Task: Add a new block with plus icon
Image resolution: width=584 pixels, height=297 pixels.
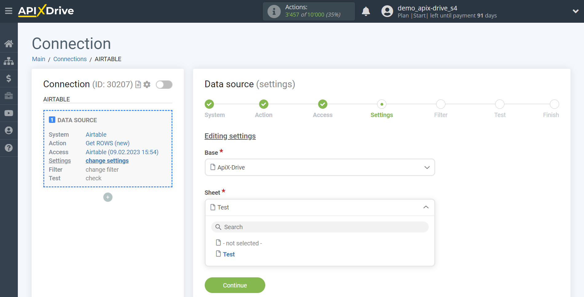Action: (x=108, y=197)
